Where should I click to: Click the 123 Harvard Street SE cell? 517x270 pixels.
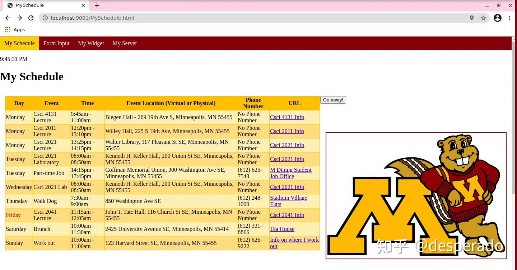tap(171, 243)
